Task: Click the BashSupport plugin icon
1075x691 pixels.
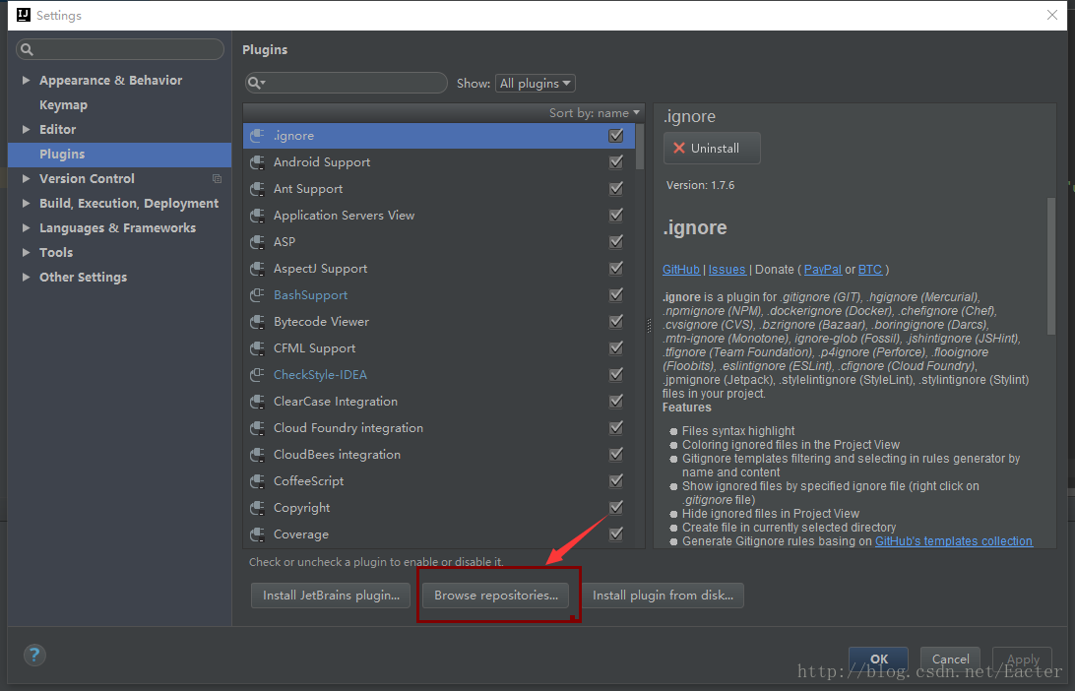Action: click(x=257, y=295)
